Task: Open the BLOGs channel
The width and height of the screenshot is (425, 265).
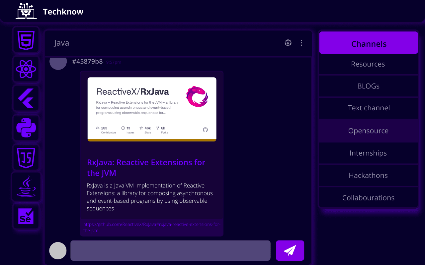Action: [x=369, y=86]
